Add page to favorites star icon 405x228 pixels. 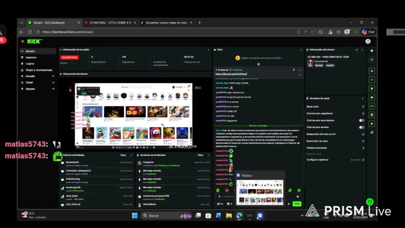point(312,32)
